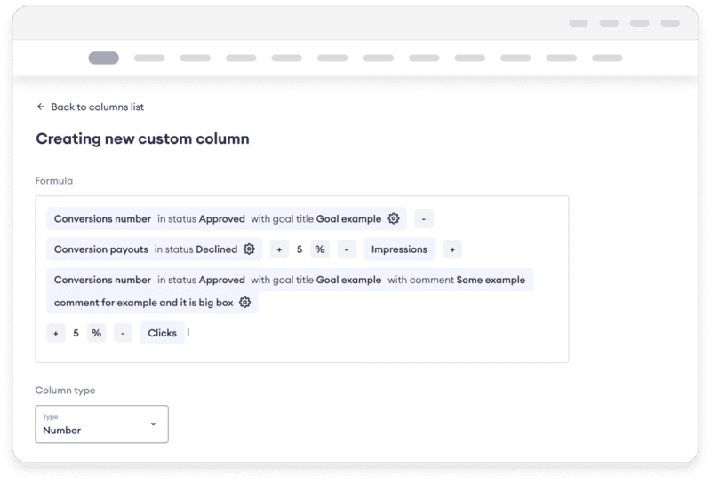Select the Clicks formula token

(x=162, y=334)
